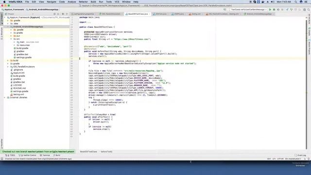The height and width of the screenshot is (175, 311).
Task: Open Favorites side tab
Action: [1, 143]
